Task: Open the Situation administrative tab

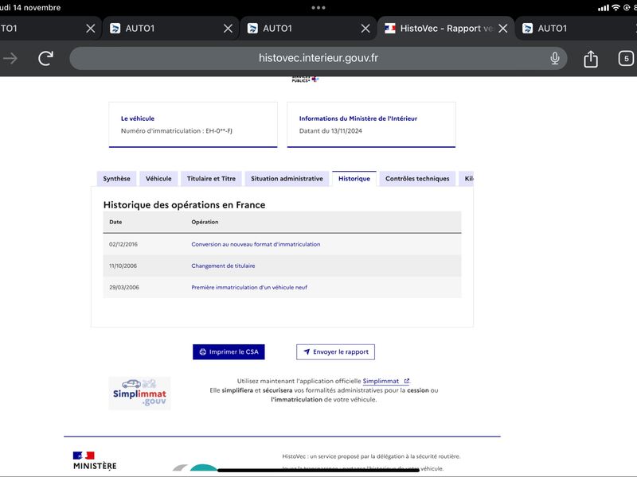Action: tap(287, 178)
